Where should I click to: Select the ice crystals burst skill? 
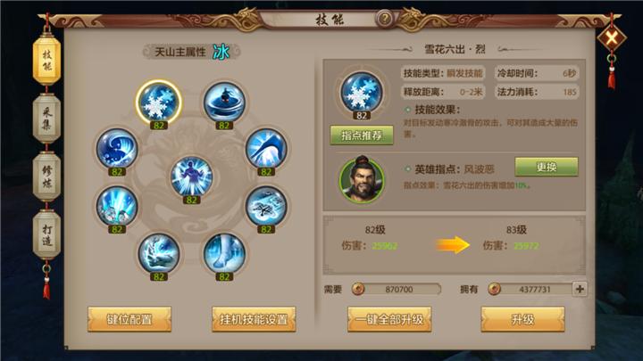(x=117, y=206)
